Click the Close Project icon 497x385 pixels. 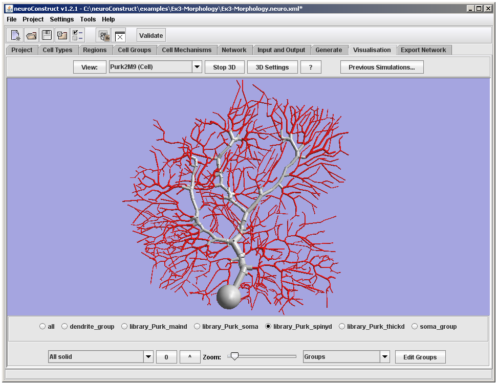(x=62, y=35)
